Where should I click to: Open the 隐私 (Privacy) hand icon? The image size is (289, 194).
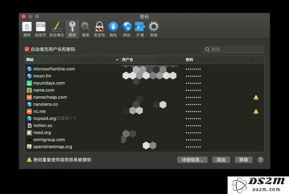point(113,27)
